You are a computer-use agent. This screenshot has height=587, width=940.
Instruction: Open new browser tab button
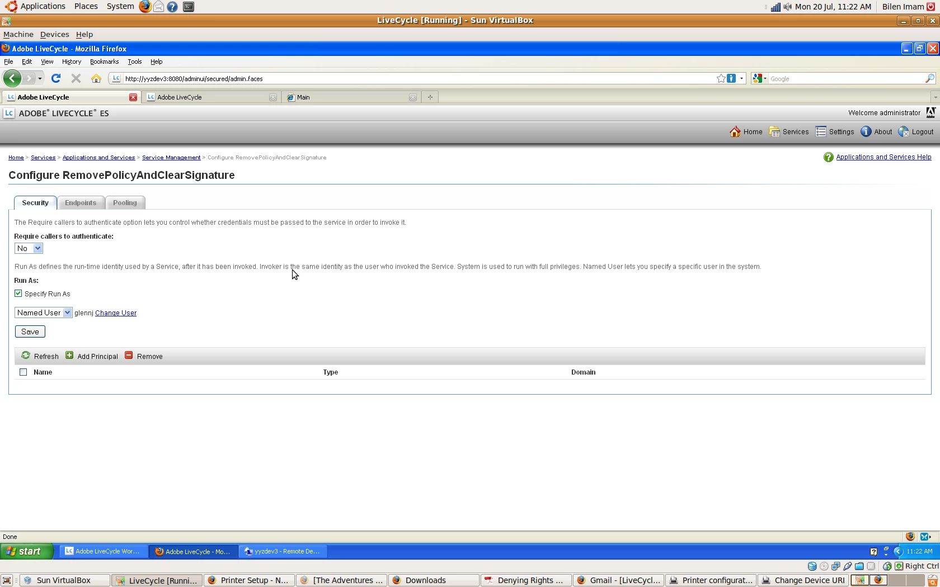[430, 97]
